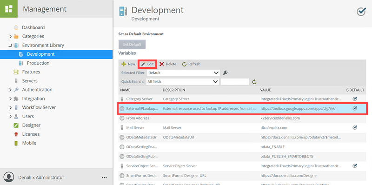The width and height of the screenshot is (372, 185).
Task: Open the Selected Filter dropdown
Action: [x=183, y=73]
